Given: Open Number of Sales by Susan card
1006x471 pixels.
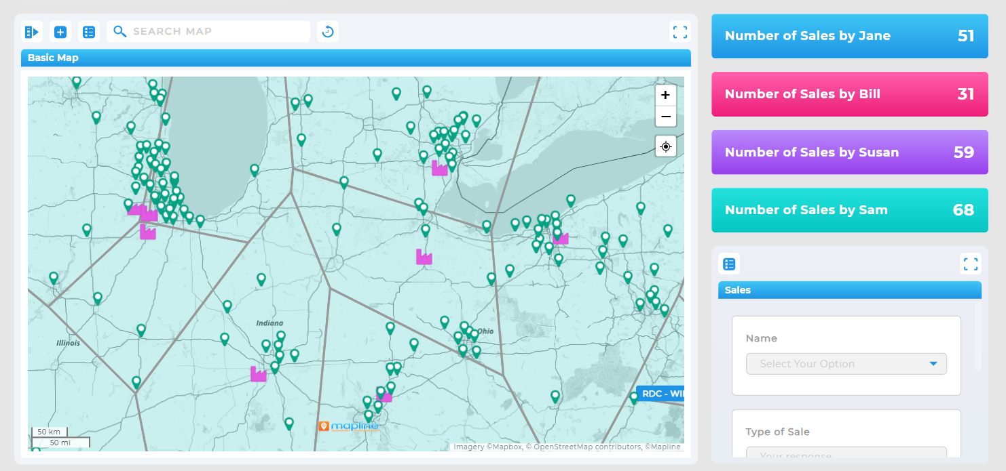Looking at the screenshot, I should pos(849,152).
